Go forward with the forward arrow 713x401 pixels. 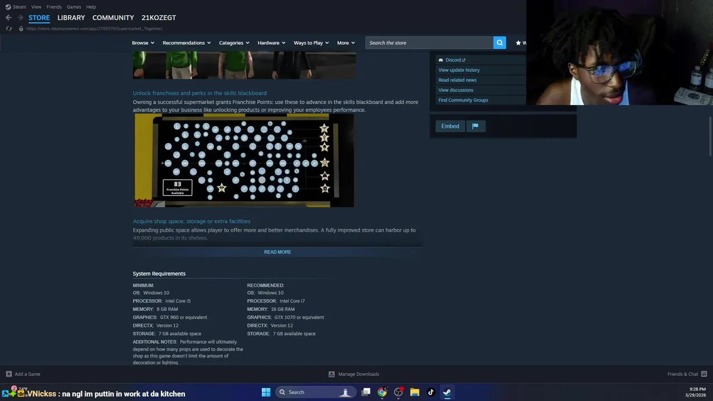coord(20,18)
